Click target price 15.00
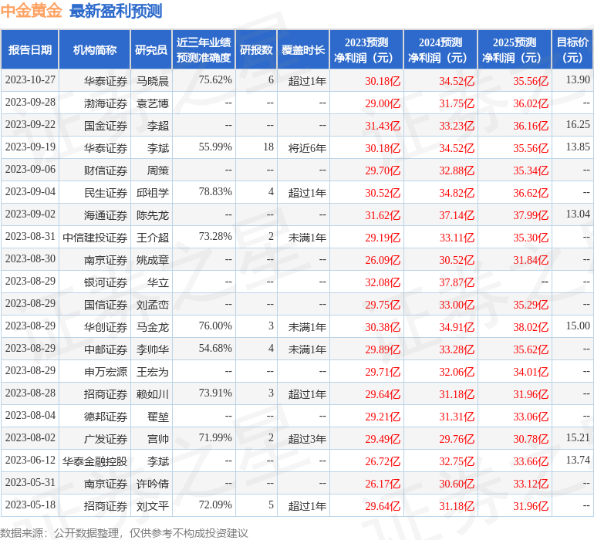 (578, 326)
